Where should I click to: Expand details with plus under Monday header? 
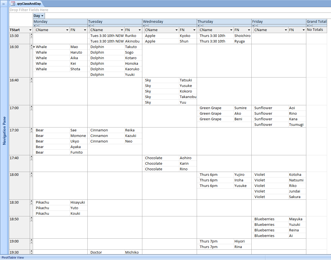[x=35, y=26]
